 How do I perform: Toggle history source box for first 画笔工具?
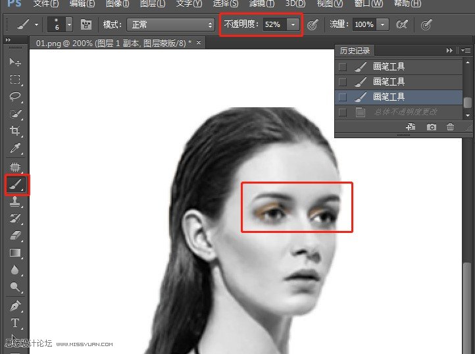coord(343,66)
